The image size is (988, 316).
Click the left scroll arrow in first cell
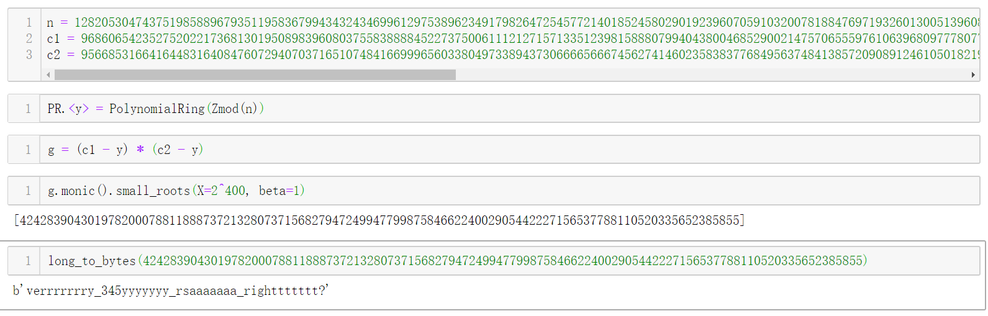pos(48,75)
